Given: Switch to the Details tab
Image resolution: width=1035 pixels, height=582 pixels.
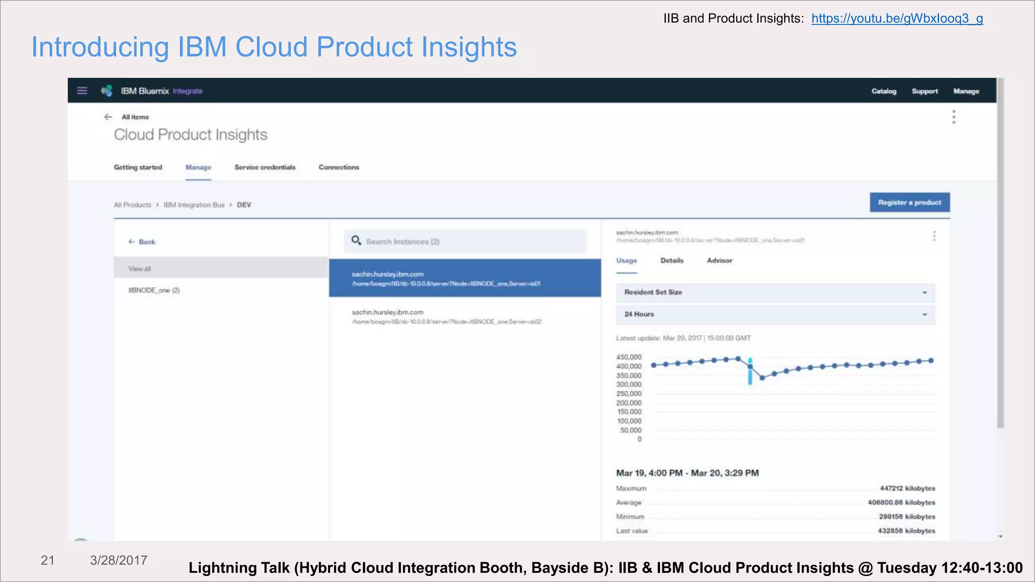Looking at the screenshot, I should (x=672, y=261).
